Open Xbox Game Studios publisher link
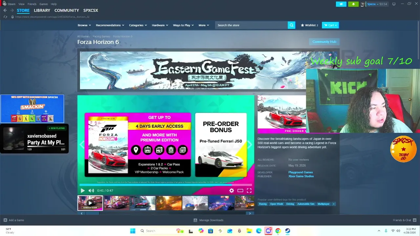This screenshot has height=236, width=420. 301,176
